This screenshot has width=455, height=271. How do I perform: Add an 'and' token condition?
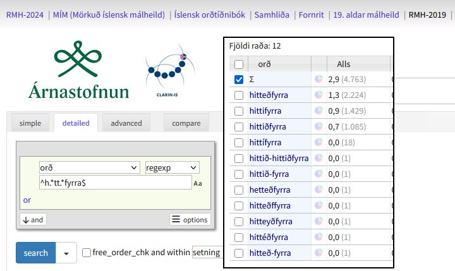click(x=33, y=219)
